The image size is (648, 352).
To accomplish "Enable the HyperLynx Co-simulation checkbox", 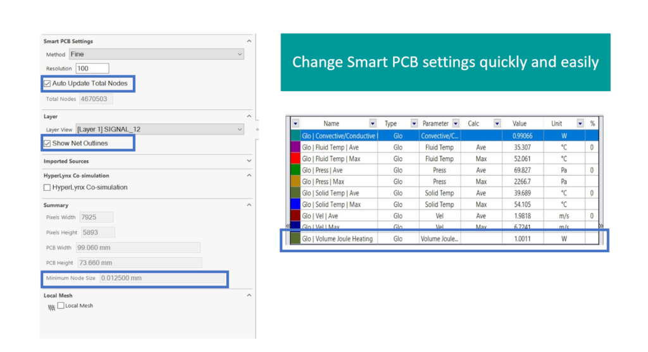I will (47, 188).
